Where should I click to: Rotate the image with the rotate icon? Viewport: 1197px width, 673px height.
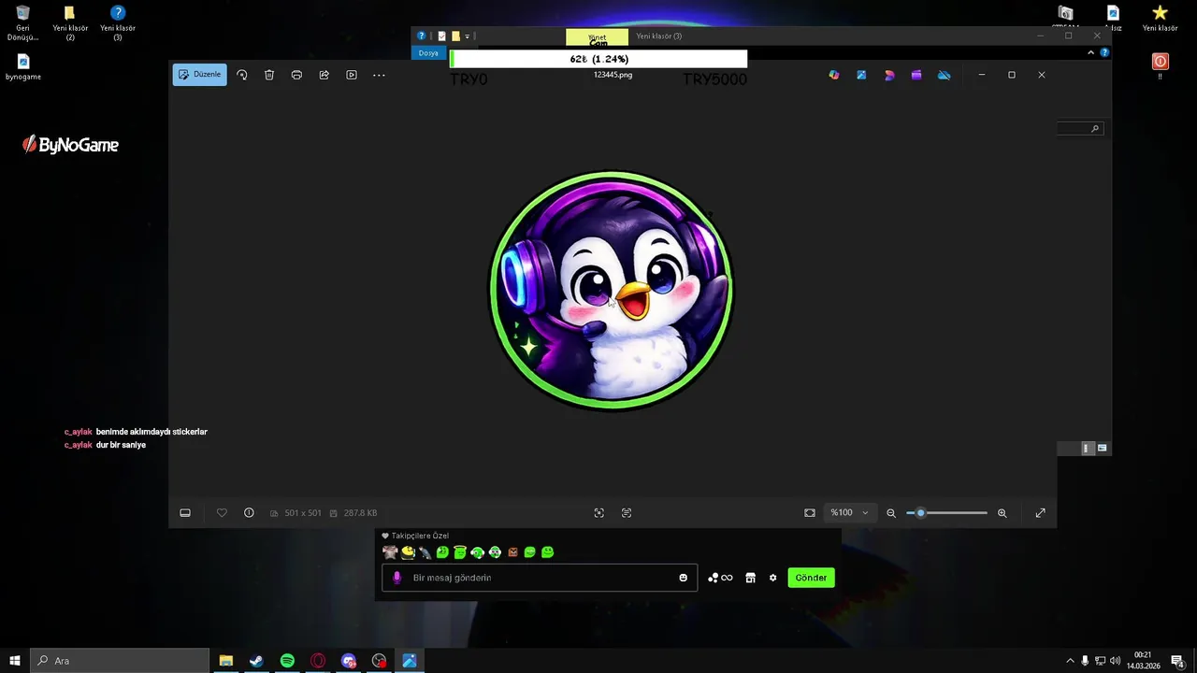point(242,75)
